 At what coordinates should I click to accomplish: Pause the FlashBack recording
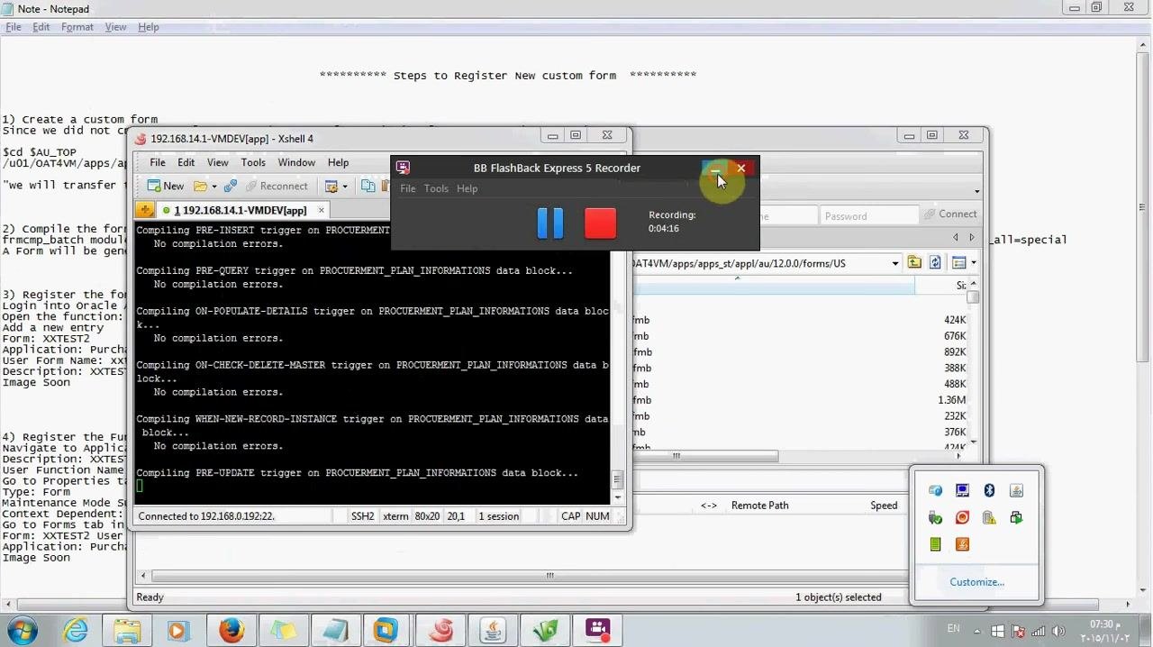coord(550,223)
